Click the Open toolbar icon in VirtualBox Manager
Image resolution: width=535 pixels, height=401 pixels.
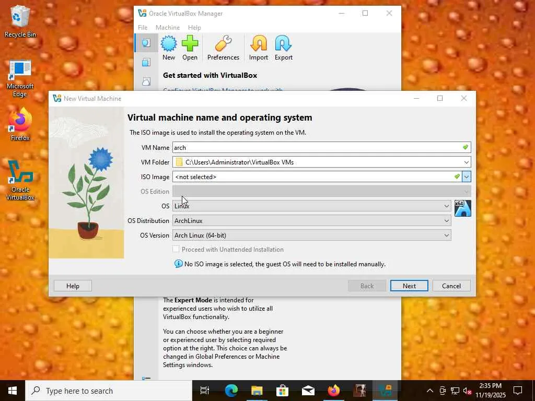point(190,48)
